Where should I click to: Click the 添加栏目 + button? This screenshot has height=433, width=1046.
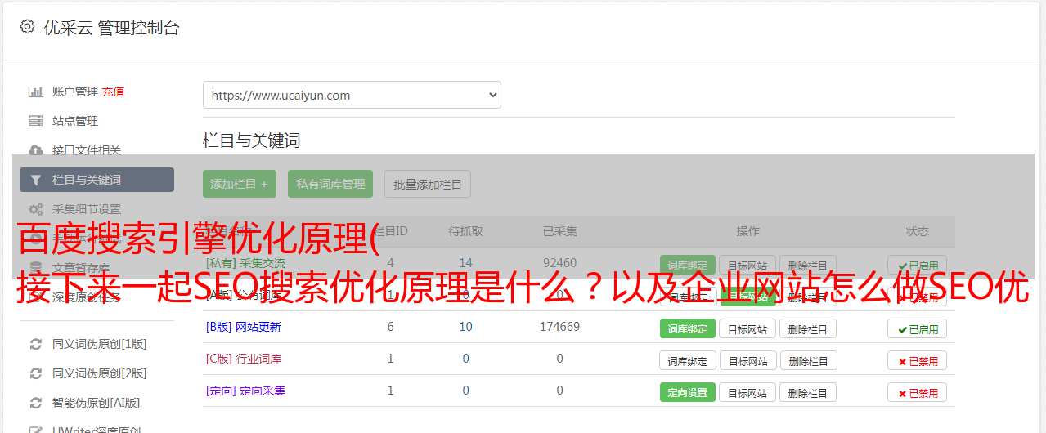click(x=240, y=184)
